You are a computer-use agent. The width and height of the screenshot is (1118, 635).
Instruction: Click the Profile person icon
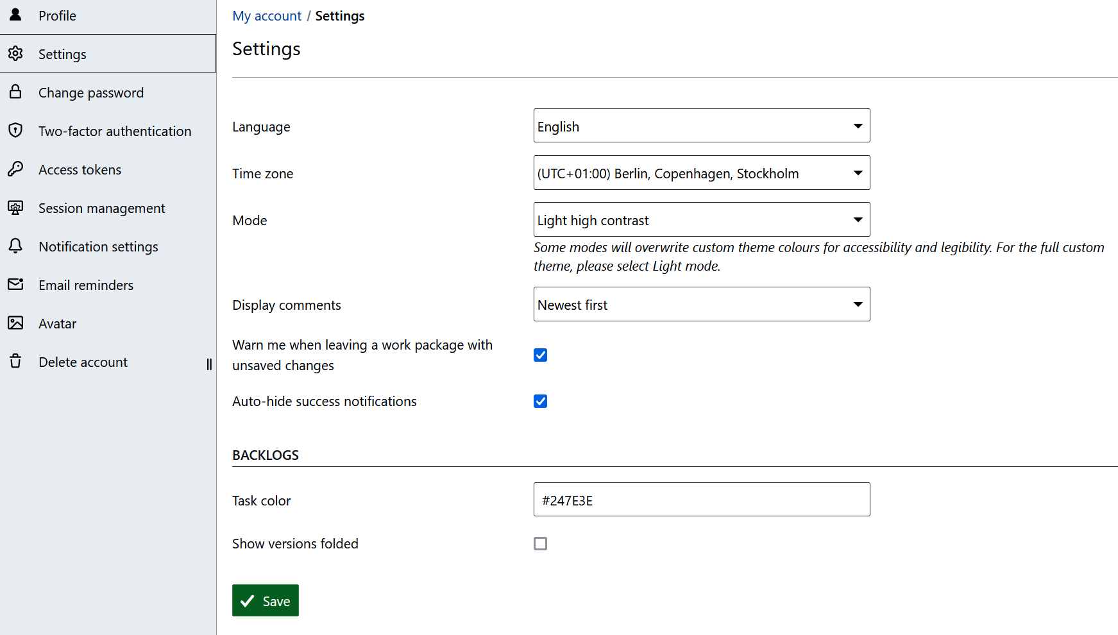click(x=15, y=15)
